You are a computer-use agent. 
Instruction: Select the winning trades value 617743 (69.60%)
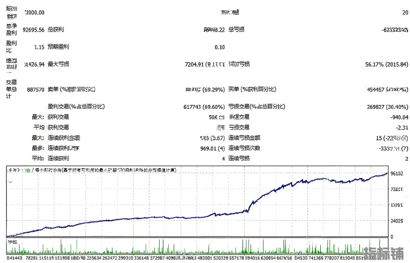(x=204, y=107)
